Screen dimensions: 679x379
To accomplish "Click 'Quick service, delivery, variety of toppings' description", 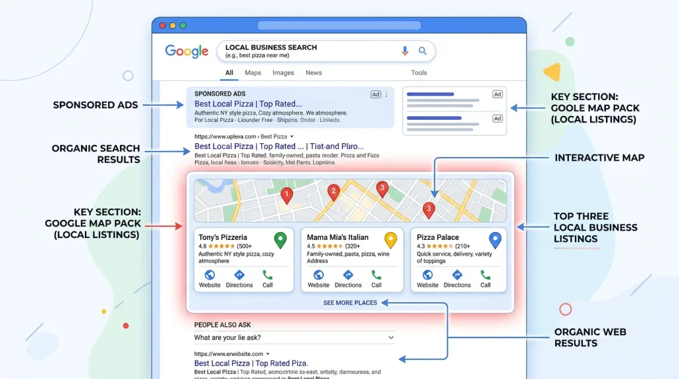I will tap(454, 258).
